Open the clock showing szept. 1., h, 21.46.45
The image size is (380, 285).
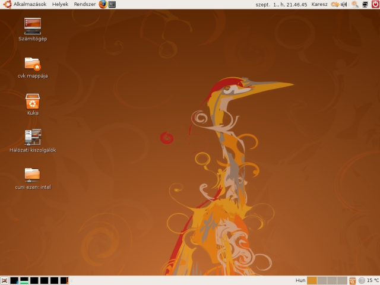click(x=281, y=5)
